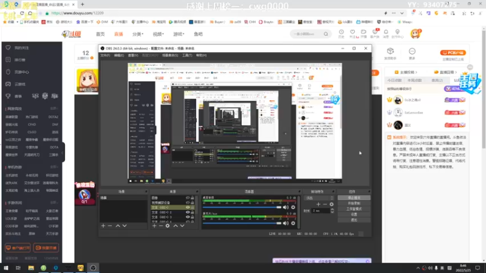Click 退出 button in OBS controls
This screenshot has height=273, width=486.
click(x=354, y=220)
